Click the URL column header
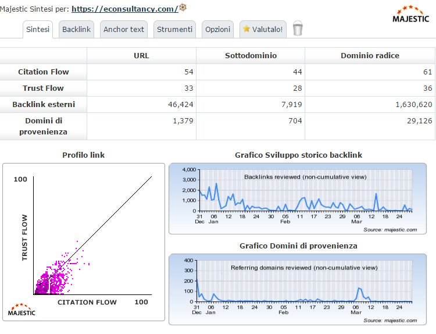Viewport: 436px width, 334px height. pyautogui.click(x=141, y=56)
